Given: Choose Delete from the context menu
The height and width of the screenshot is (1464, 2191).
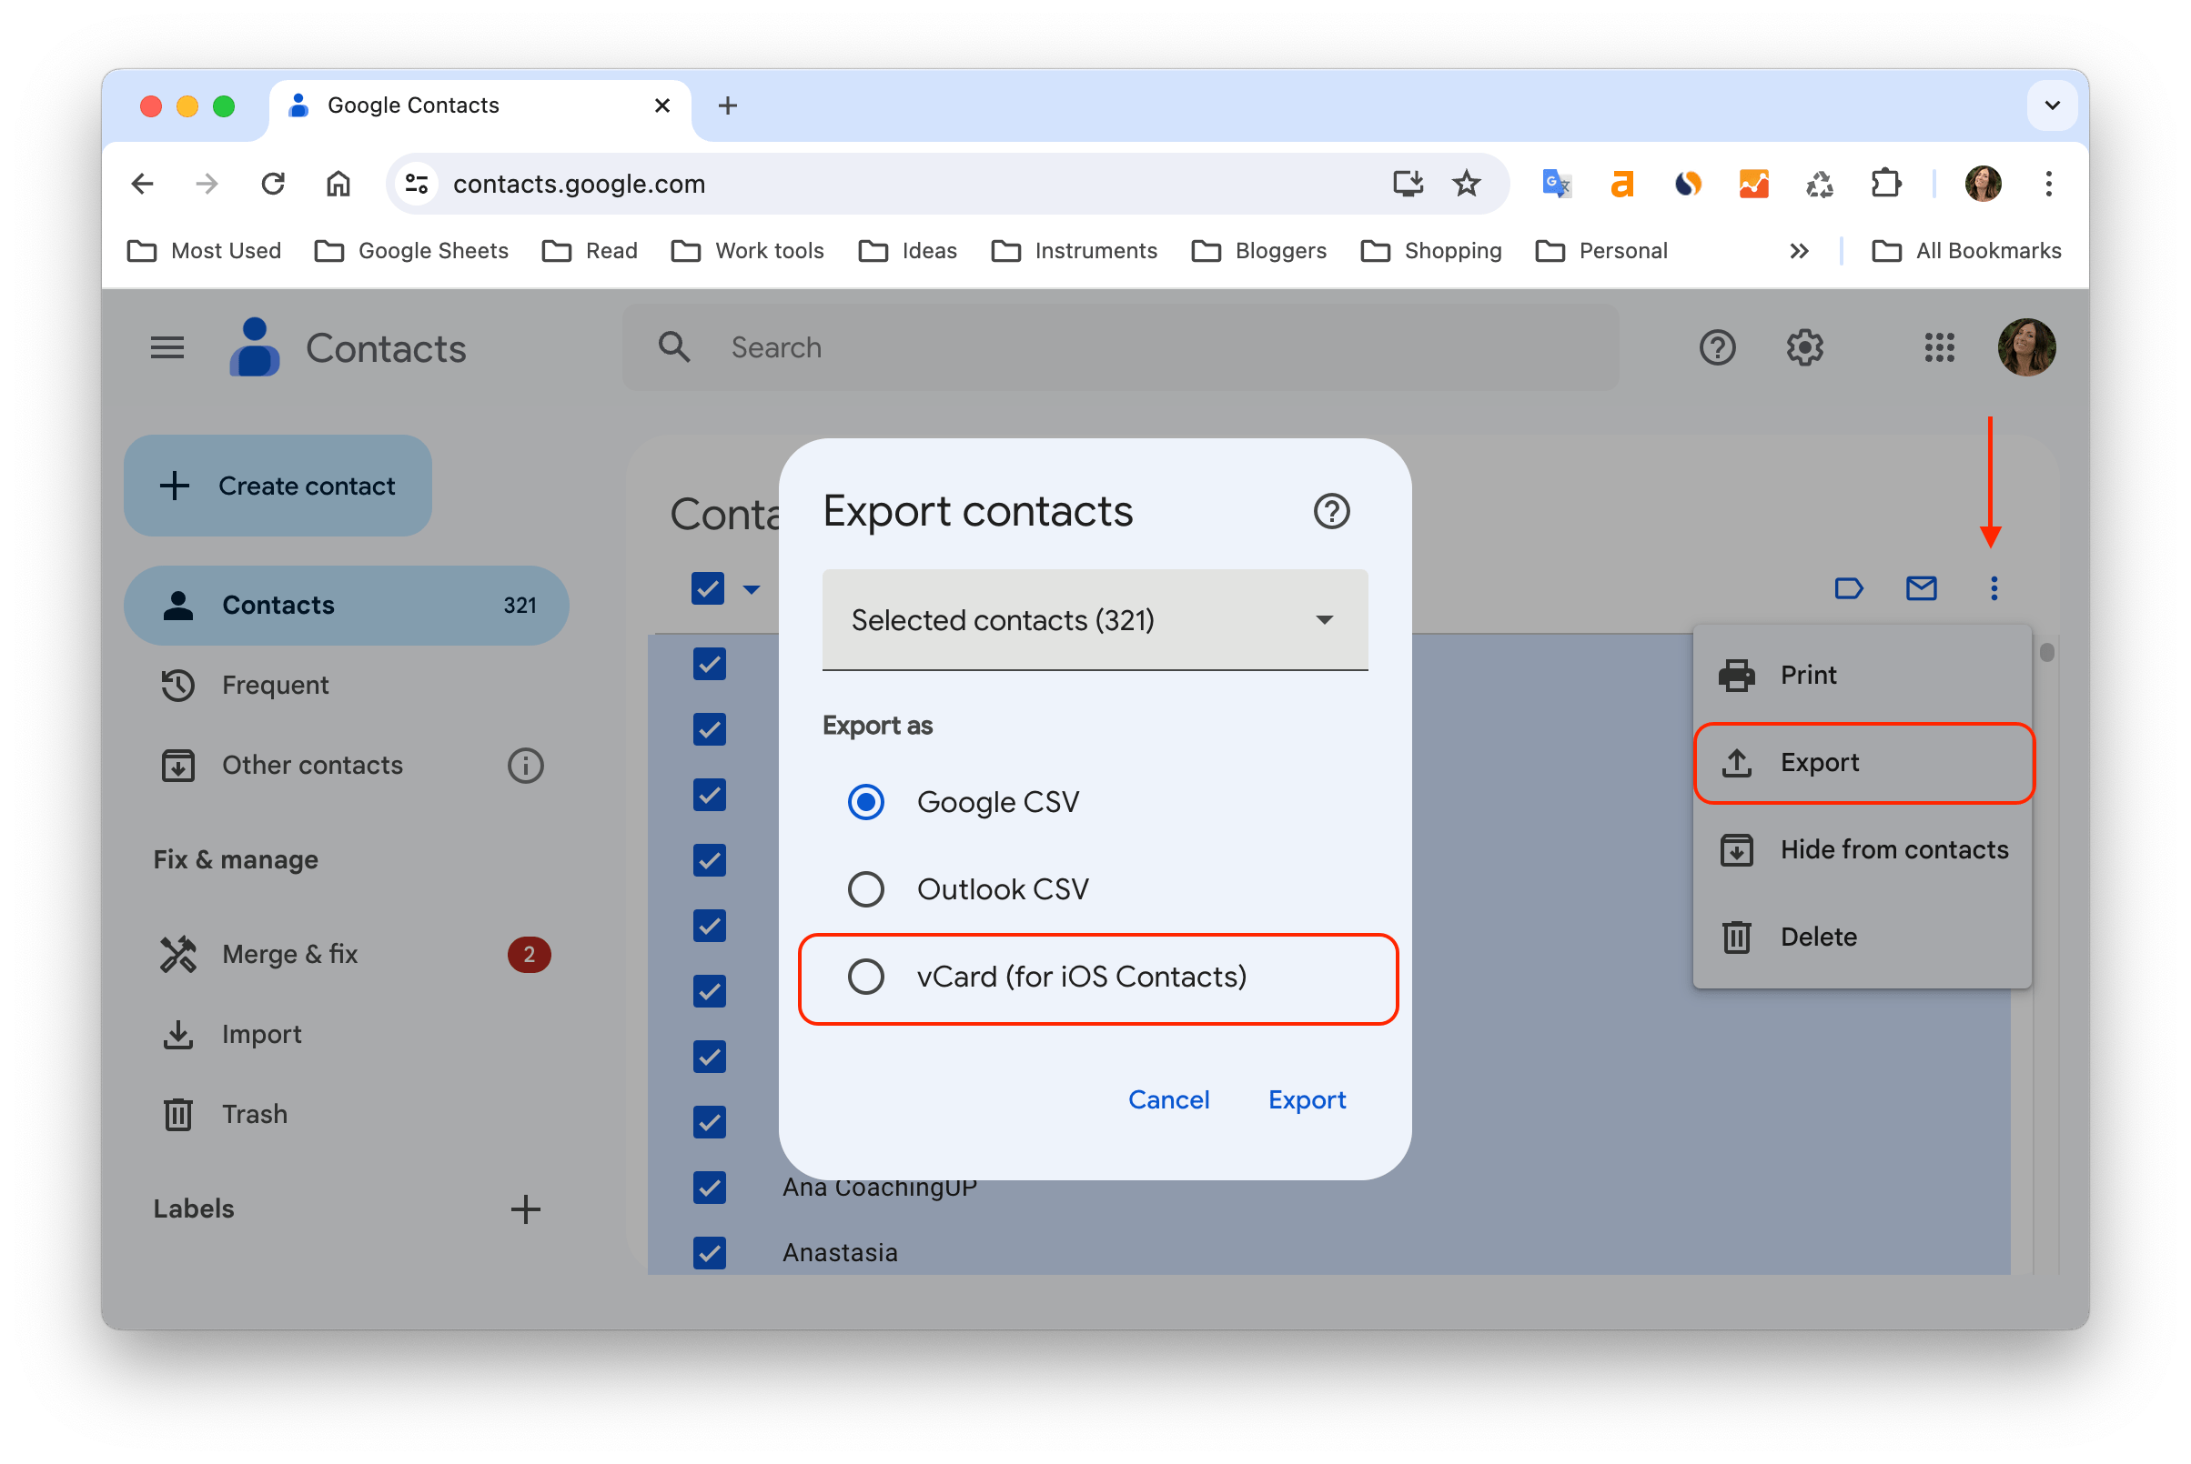Looking at the screenshot, I should point(1862,937).
